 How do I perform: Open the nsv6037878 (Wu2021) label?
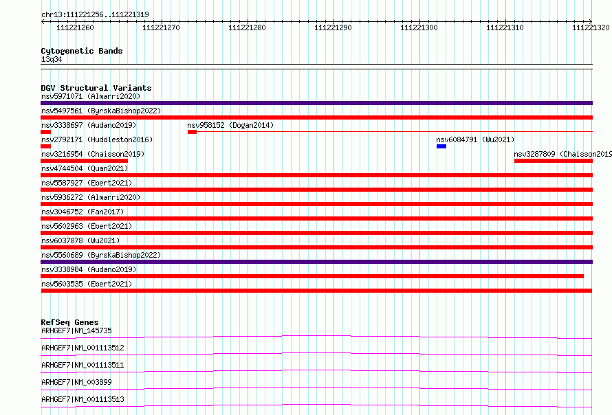click(x=80, y=240)
